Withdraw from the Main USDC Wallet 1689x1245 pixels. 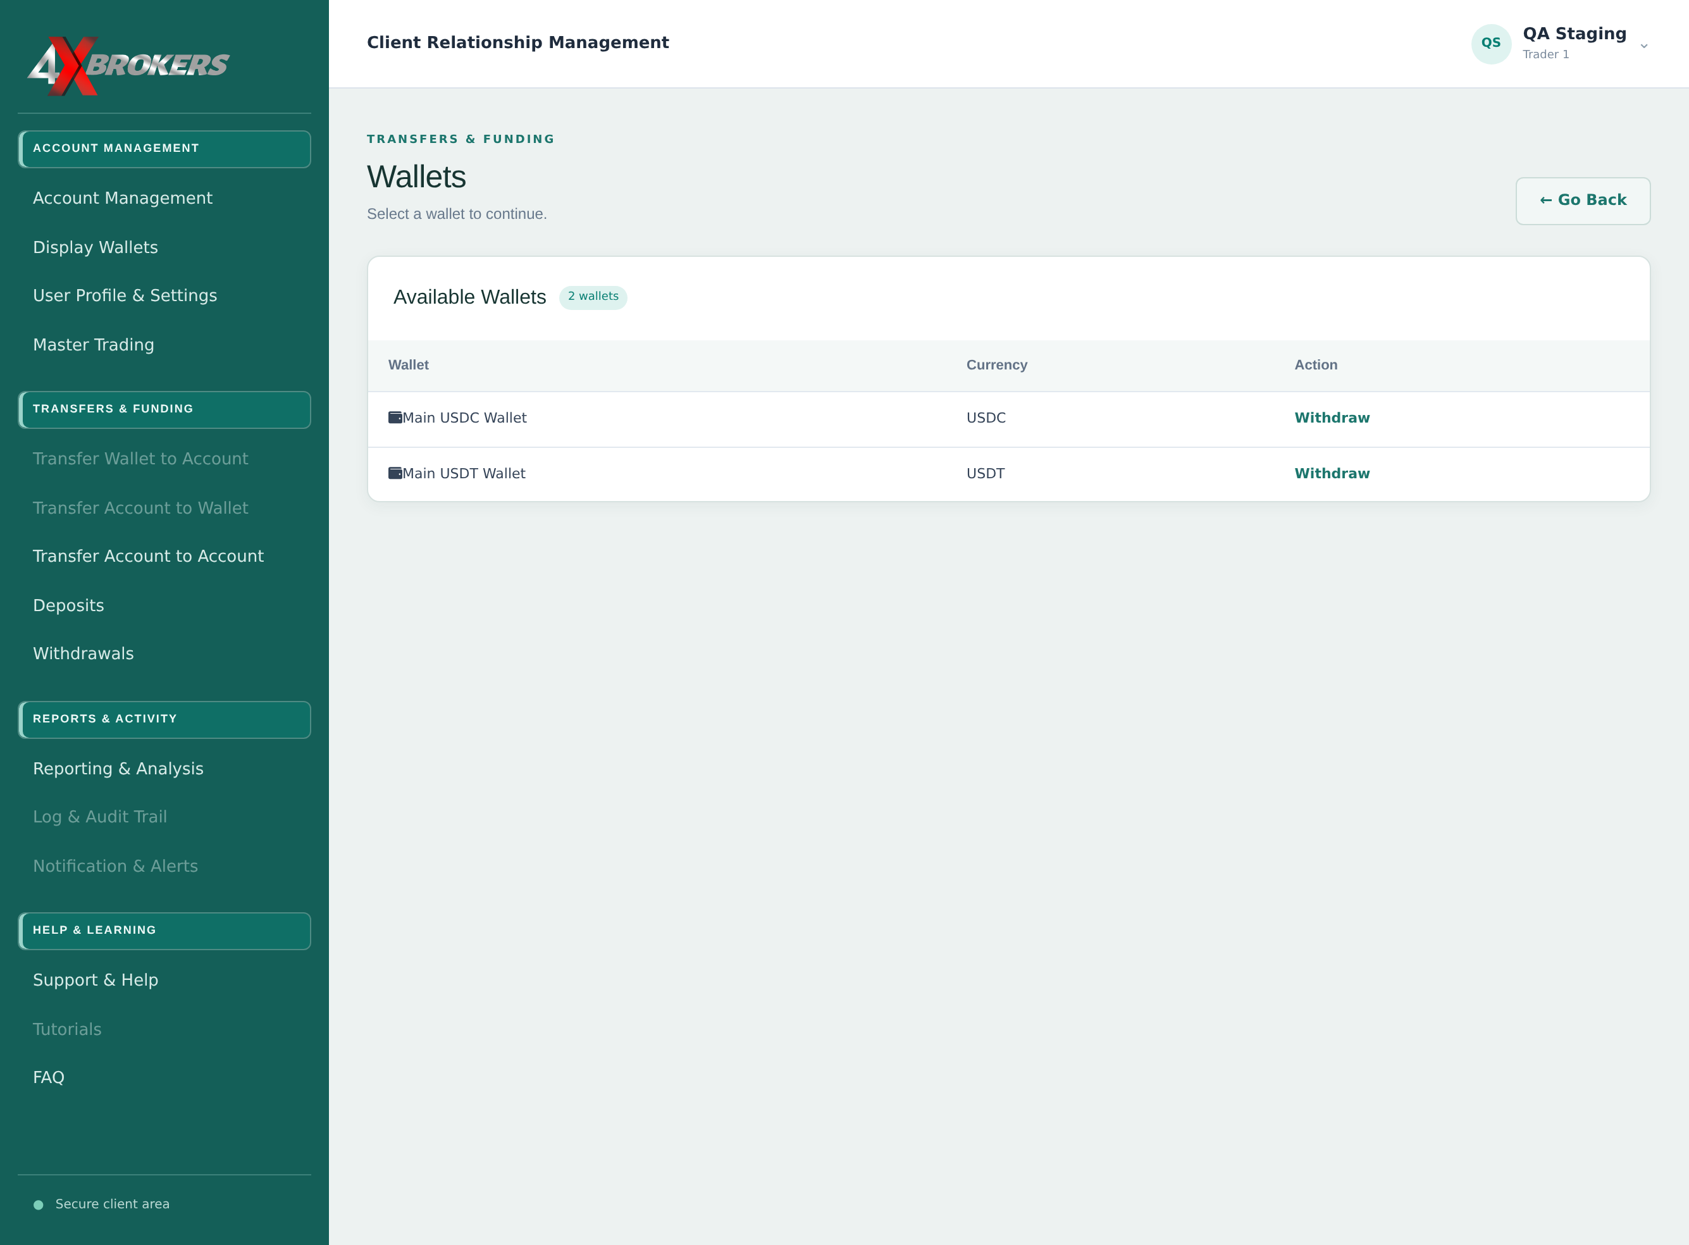(x=1332, y=418)
